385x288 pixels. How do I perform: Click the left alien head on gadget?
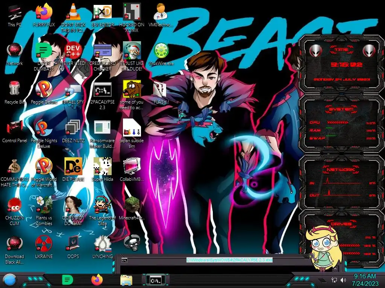tap(315, 51)
